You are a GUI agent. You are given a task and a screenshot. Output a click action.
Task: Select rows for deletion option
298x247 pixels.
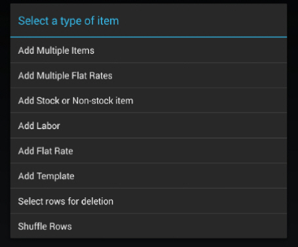click(149, 201)
